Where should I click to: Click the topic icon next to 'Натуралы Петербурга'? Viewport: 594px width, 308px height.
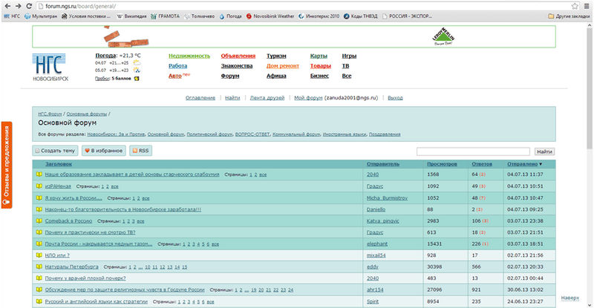[x=39, y=266]
